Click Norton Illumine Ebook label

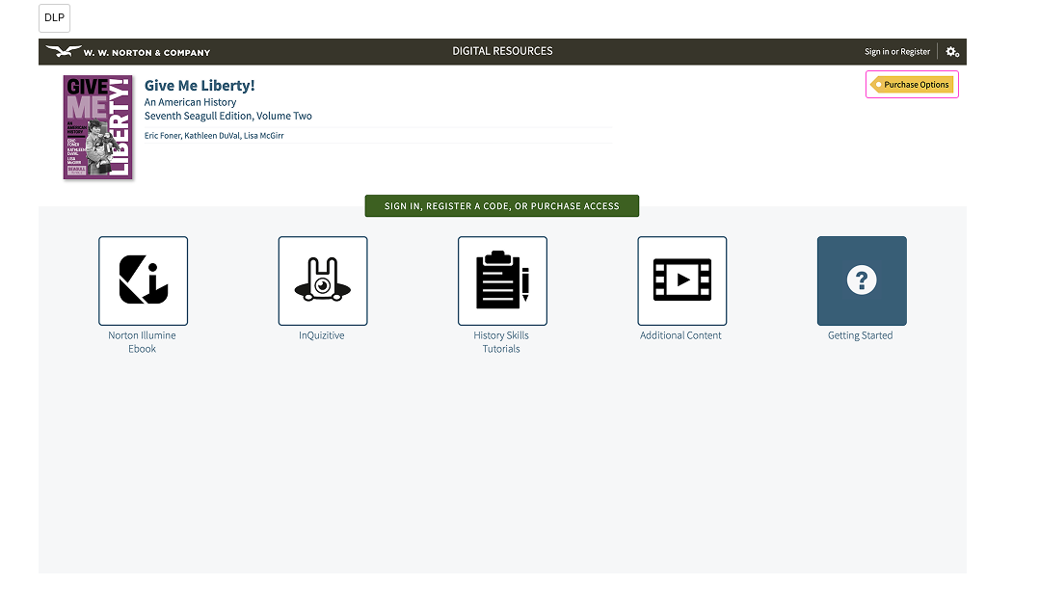(142, 342)
